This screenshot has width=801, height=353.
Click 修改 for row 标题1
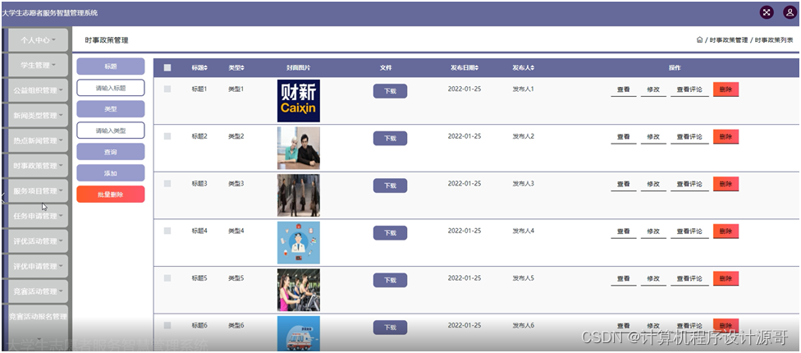click(x=653, y=89)
